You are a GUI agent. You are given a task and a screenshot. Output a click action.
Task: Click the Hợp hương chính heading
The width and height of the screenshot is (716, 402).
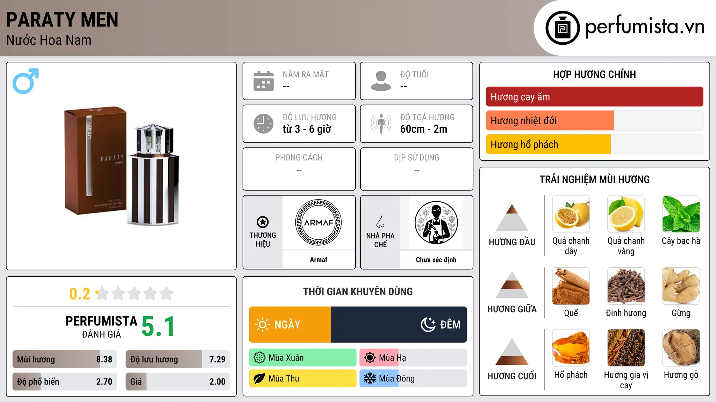(x=594, y=74)
